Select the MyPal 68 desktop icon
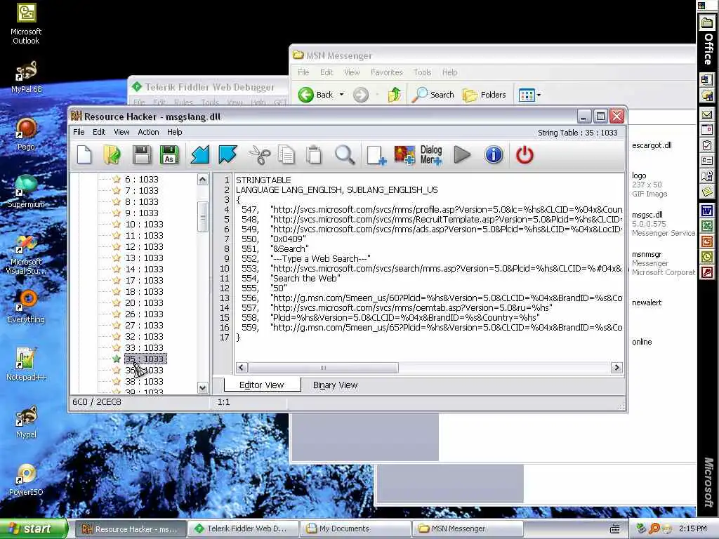This screenshot has height=539, width=719. pos(26,77)
